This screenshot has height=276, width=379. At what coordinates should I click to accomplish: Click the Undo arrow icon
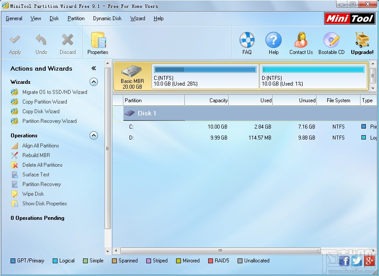(41, 39)
